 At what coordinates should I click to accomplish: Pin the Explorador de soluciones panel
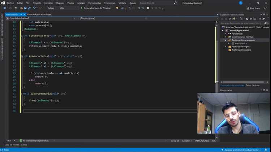(x=264, y=15)
